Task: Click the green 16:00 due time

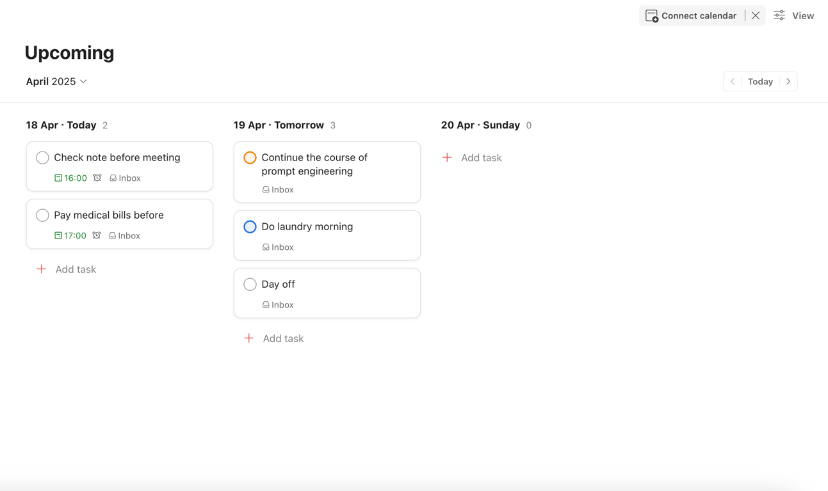Action: click(x=71, y=178)
